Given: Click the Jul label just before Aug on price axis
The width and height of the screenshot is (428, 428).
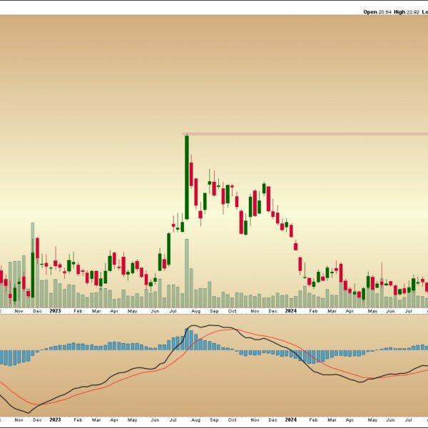Looking at the screenshot, I should (x=173, y=311).
